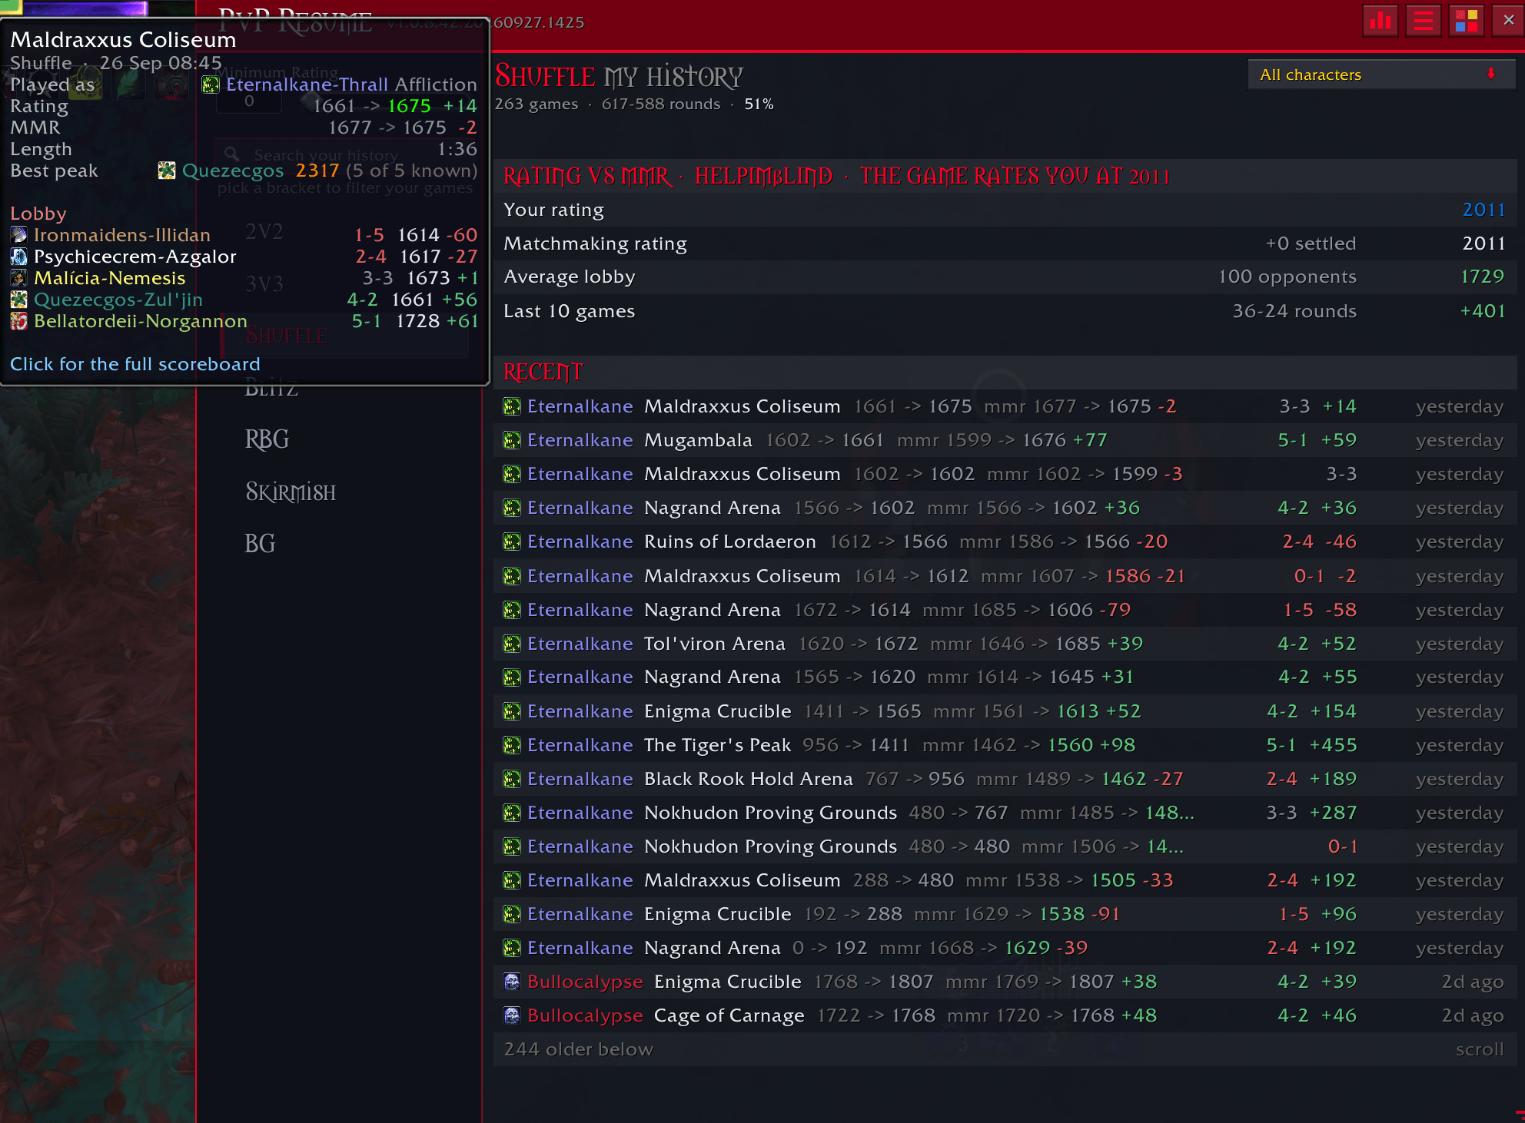Click Rating vs MMR section header

tap(1005, 176)
